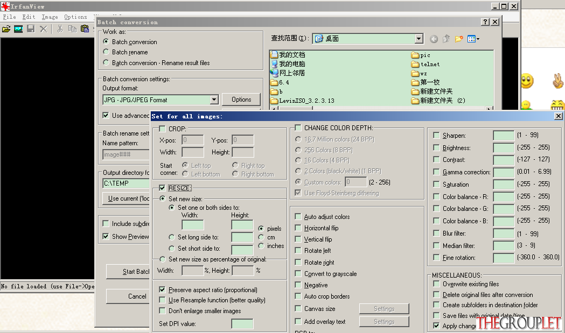This screenshot has width=565, height=333.
Task: Click the Delete X icon in toolbar
Action: click(43, 29)
